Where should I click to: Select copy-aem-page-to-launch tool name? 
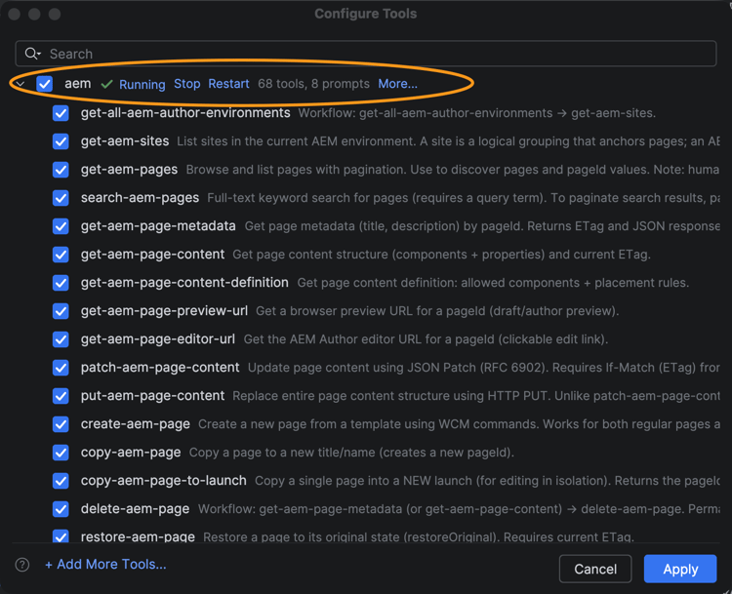click(163, 481)
